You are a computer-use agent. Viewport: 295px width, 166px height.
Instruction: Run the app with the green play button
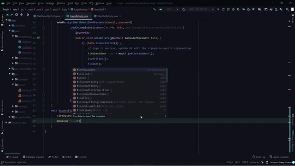[218, 9]
